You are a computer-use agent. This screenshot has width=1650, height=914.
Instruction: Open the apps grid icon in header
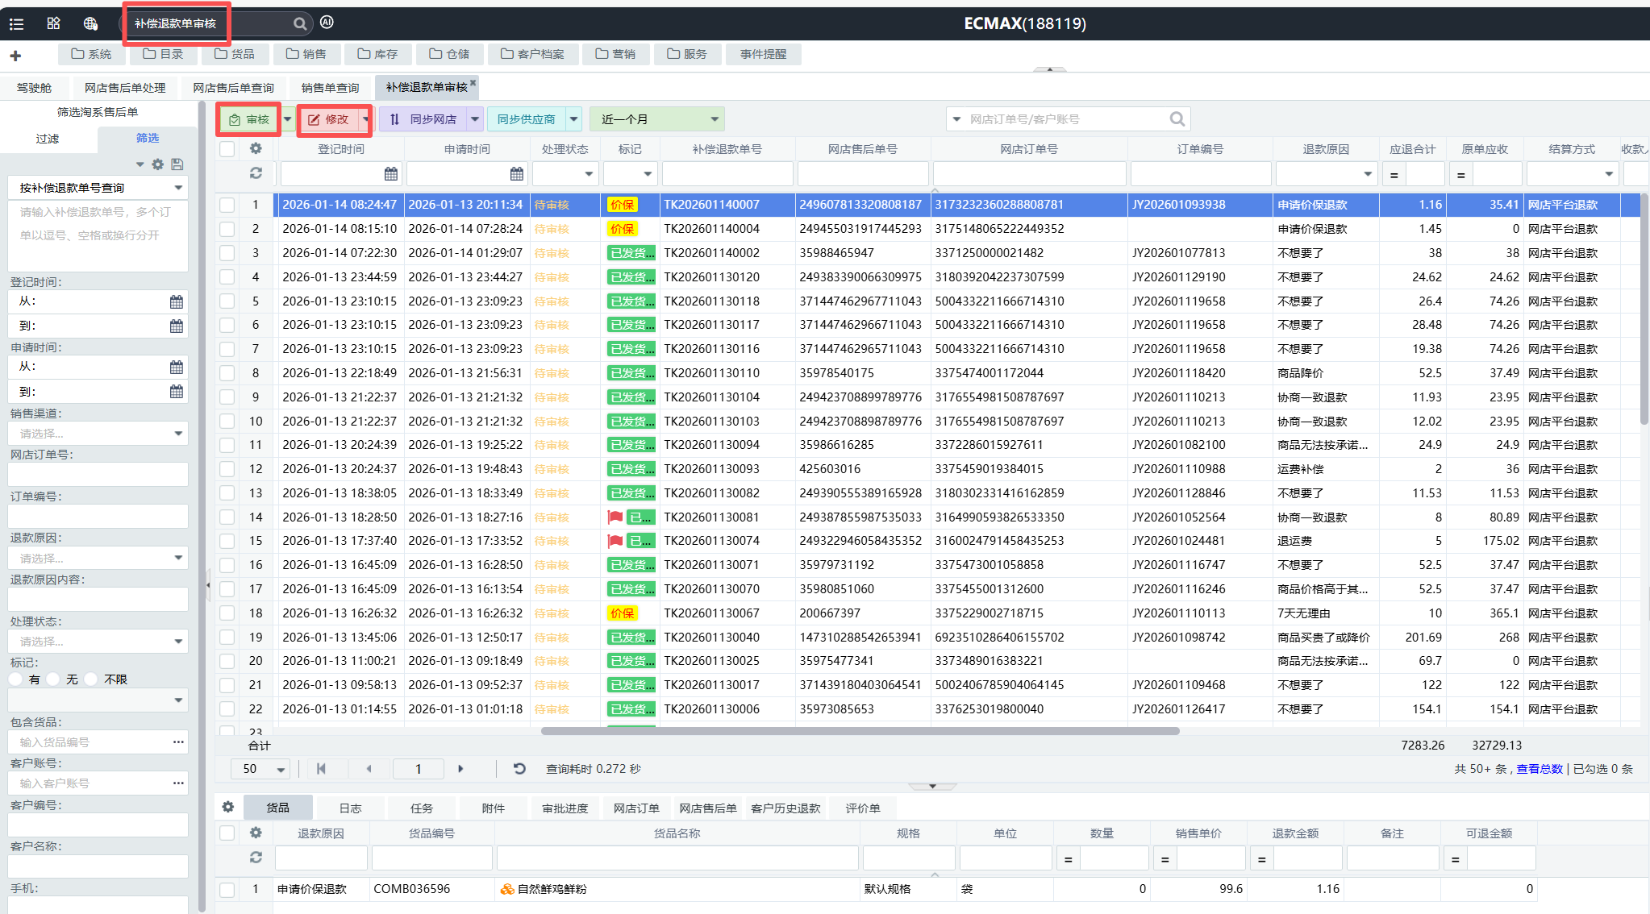click(53, 23)
